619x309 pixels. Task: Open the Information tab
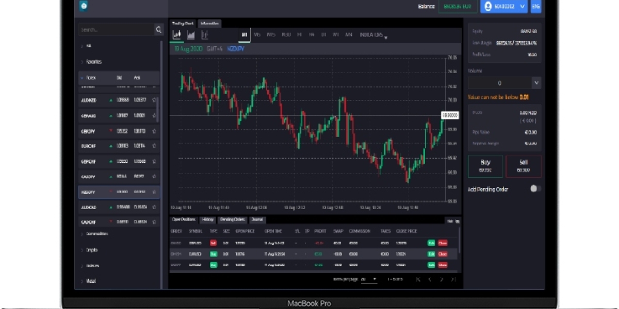click(209, 23)
